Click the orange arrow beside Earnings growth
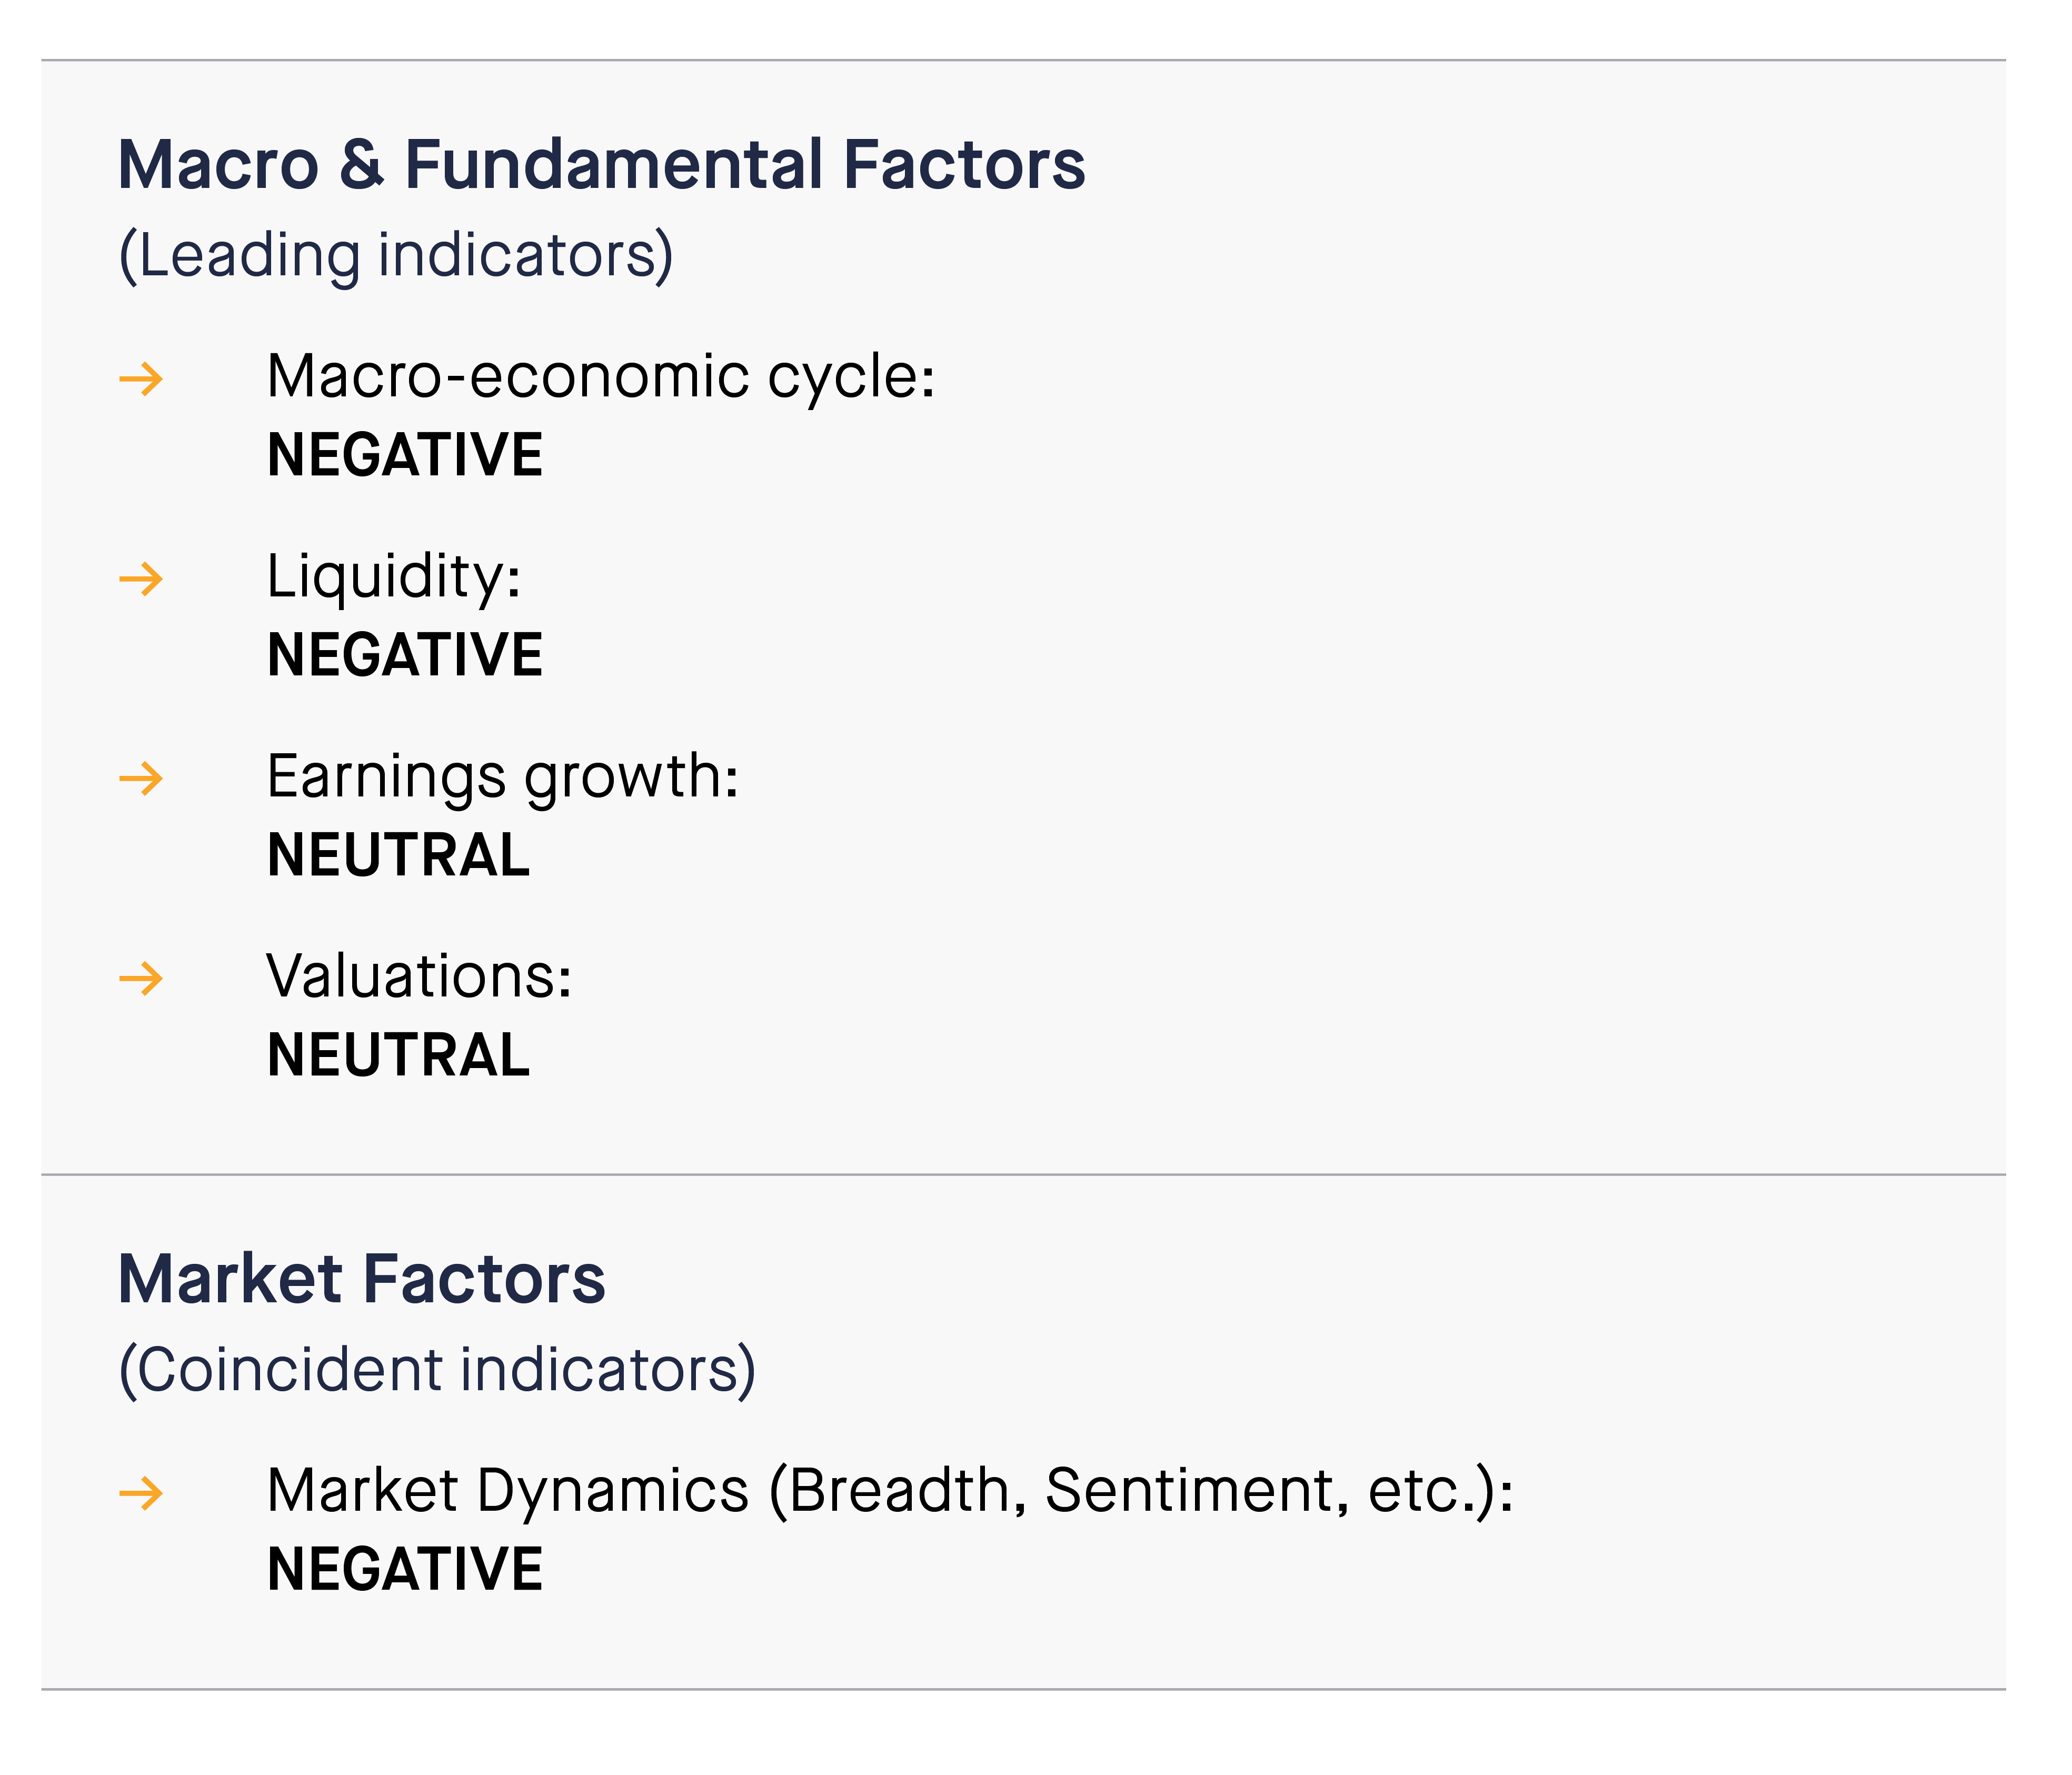Image resolution: width=2072 pixels, height=1775 pixels. (x=141, y=779)
